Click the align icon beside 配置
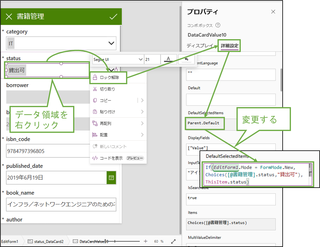Viewport: 320px width, 247px height. (x=95, y=135)
